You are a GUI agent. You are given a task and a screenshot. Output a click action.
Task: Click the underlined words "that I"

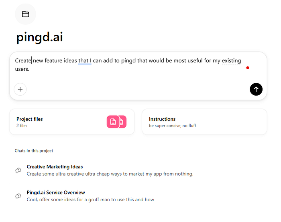point(85,60)
